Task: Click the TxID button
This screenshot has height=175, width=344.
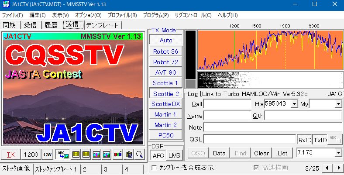Action: (x=320, y=140)
